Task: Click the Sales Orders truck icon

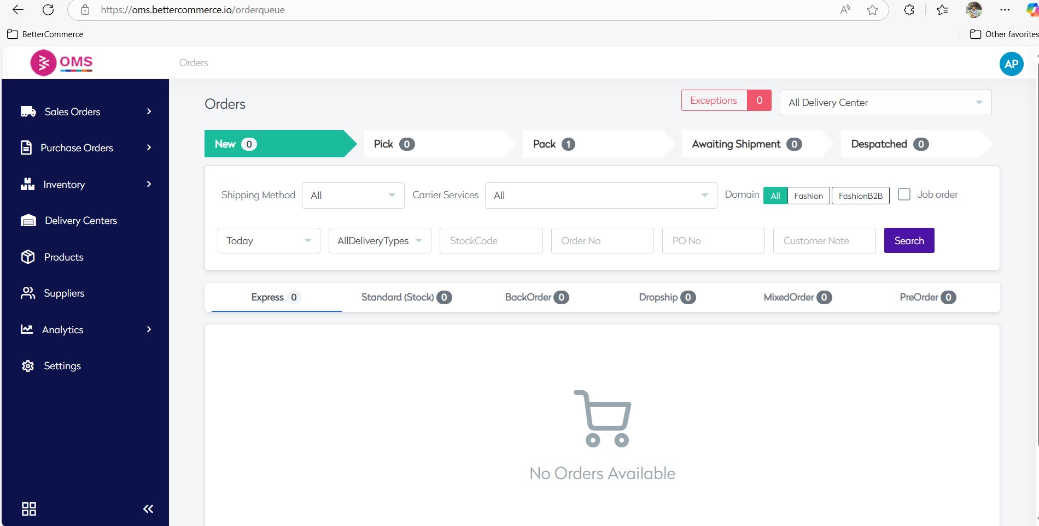Action: pos(28,111)
